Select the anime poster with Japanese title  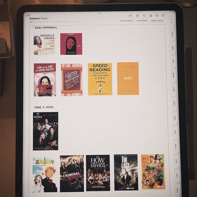(45, 175)
